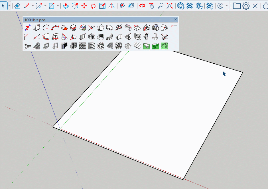This screenshot has width=268, height=189.
Task: Select 1001bit escalator tool
Action: (x=37, y=46)
